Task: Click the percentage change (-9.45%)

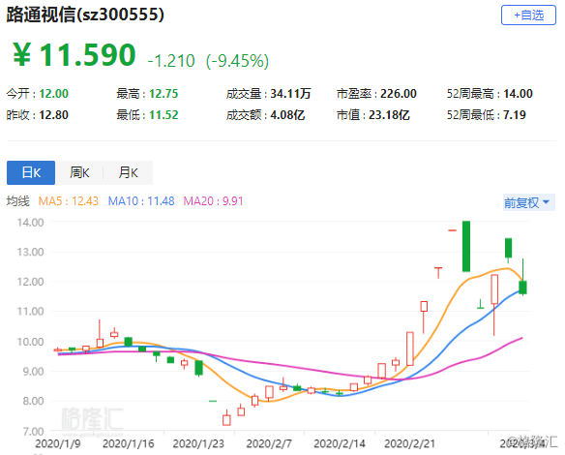Action: [237, 61]
